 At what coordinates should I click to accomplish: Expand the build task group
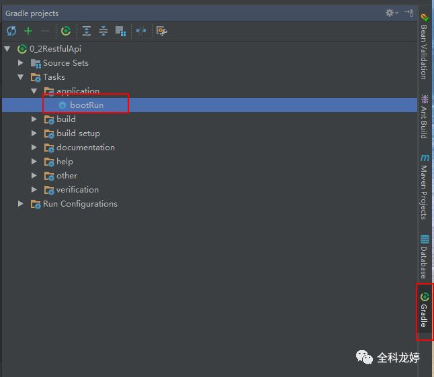point(34,119)
